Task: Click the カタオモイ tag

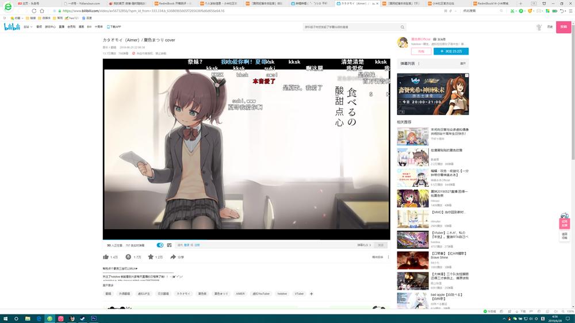Action: 183,294
